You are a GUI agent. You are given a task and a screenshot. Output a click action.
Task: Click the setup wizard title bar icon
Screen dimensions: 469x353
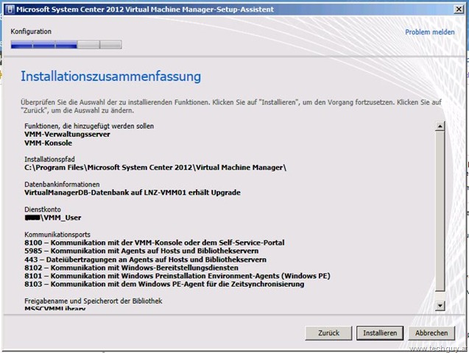10,10
